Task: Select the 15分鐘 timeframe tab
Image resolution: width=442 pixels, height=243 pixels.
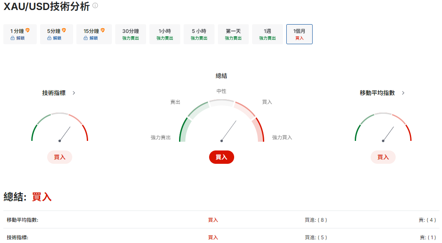Action: (x=94, y=34)
